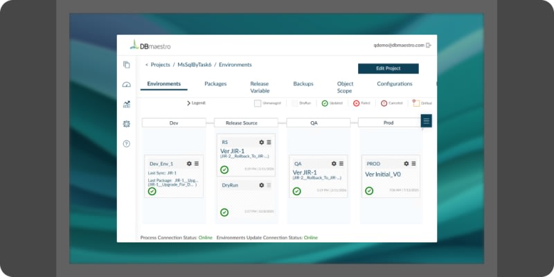The image size is (554, 277).
Task: Click the logout icon beside the email
Action: point(429,45)
